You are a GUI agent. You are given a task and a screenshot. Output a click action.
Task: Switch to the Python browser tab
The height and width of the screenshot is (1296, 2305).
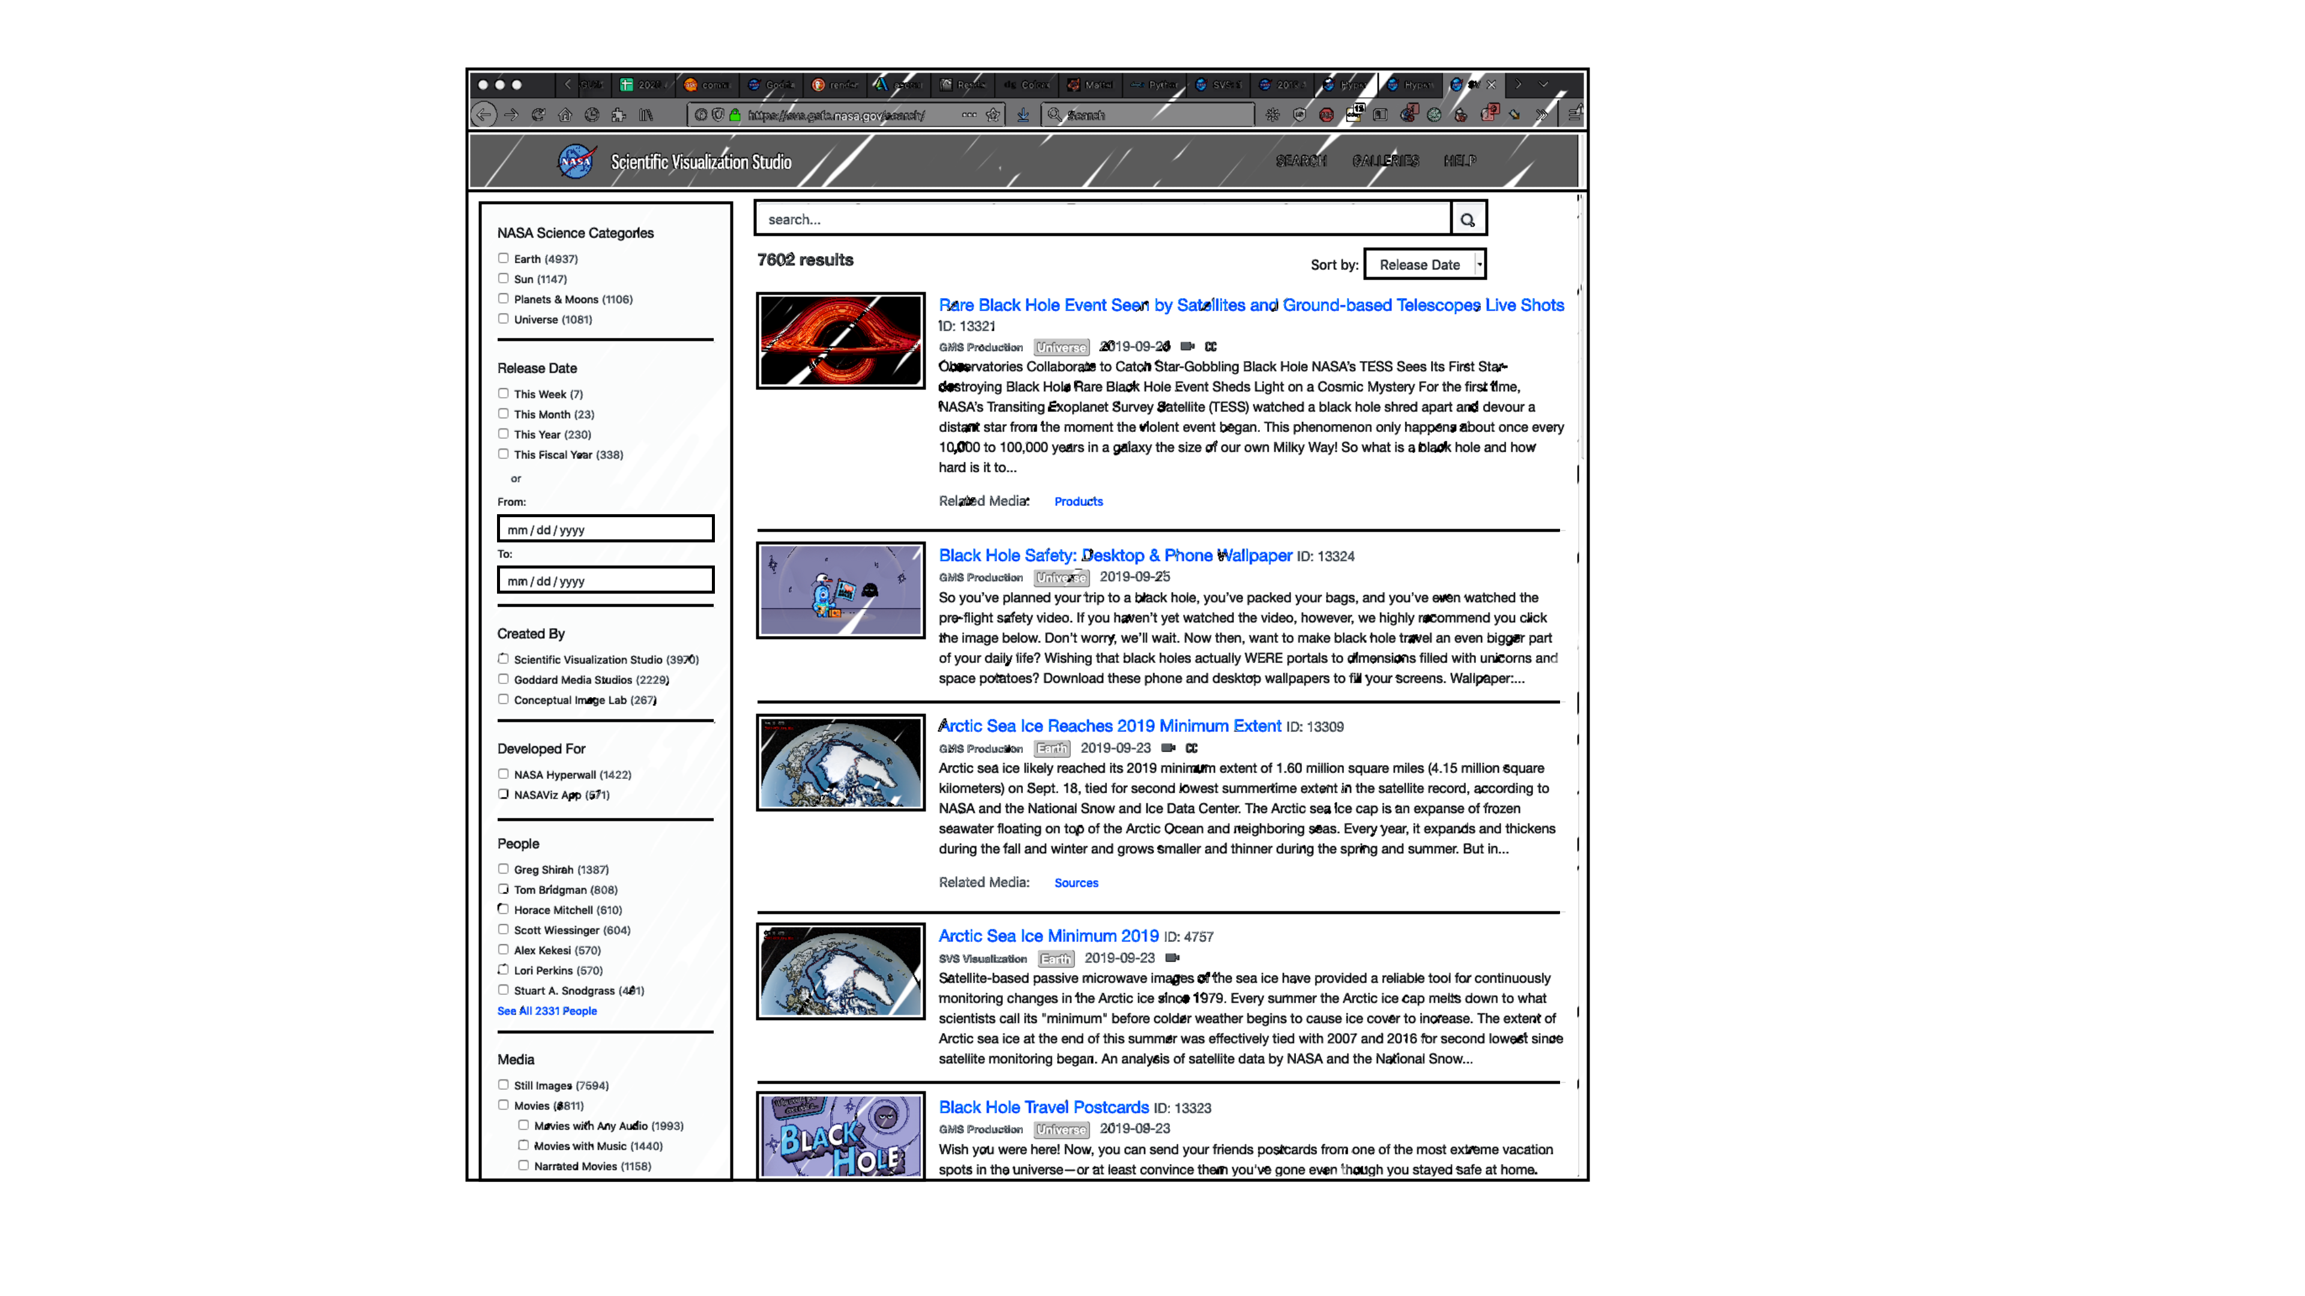(x=1153, y=85)
